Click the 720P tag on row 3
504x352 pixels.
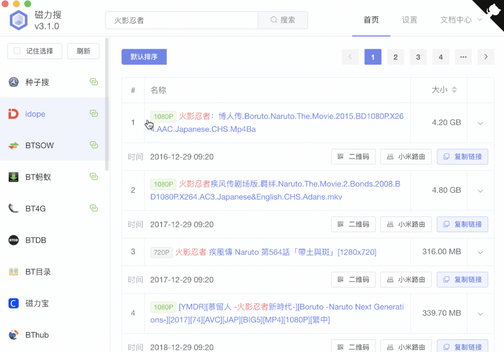pos(161,252)
